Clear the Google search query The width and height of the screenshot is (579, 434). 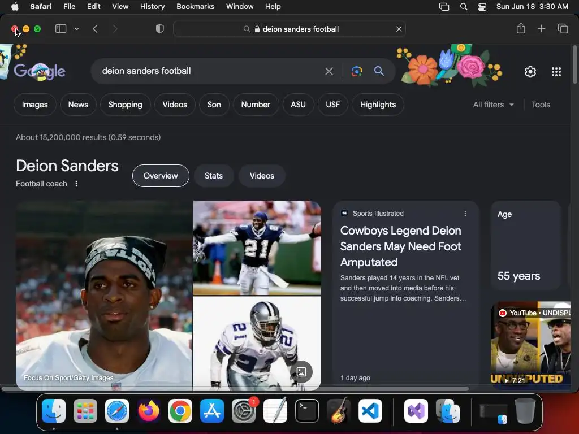[329, 71]
